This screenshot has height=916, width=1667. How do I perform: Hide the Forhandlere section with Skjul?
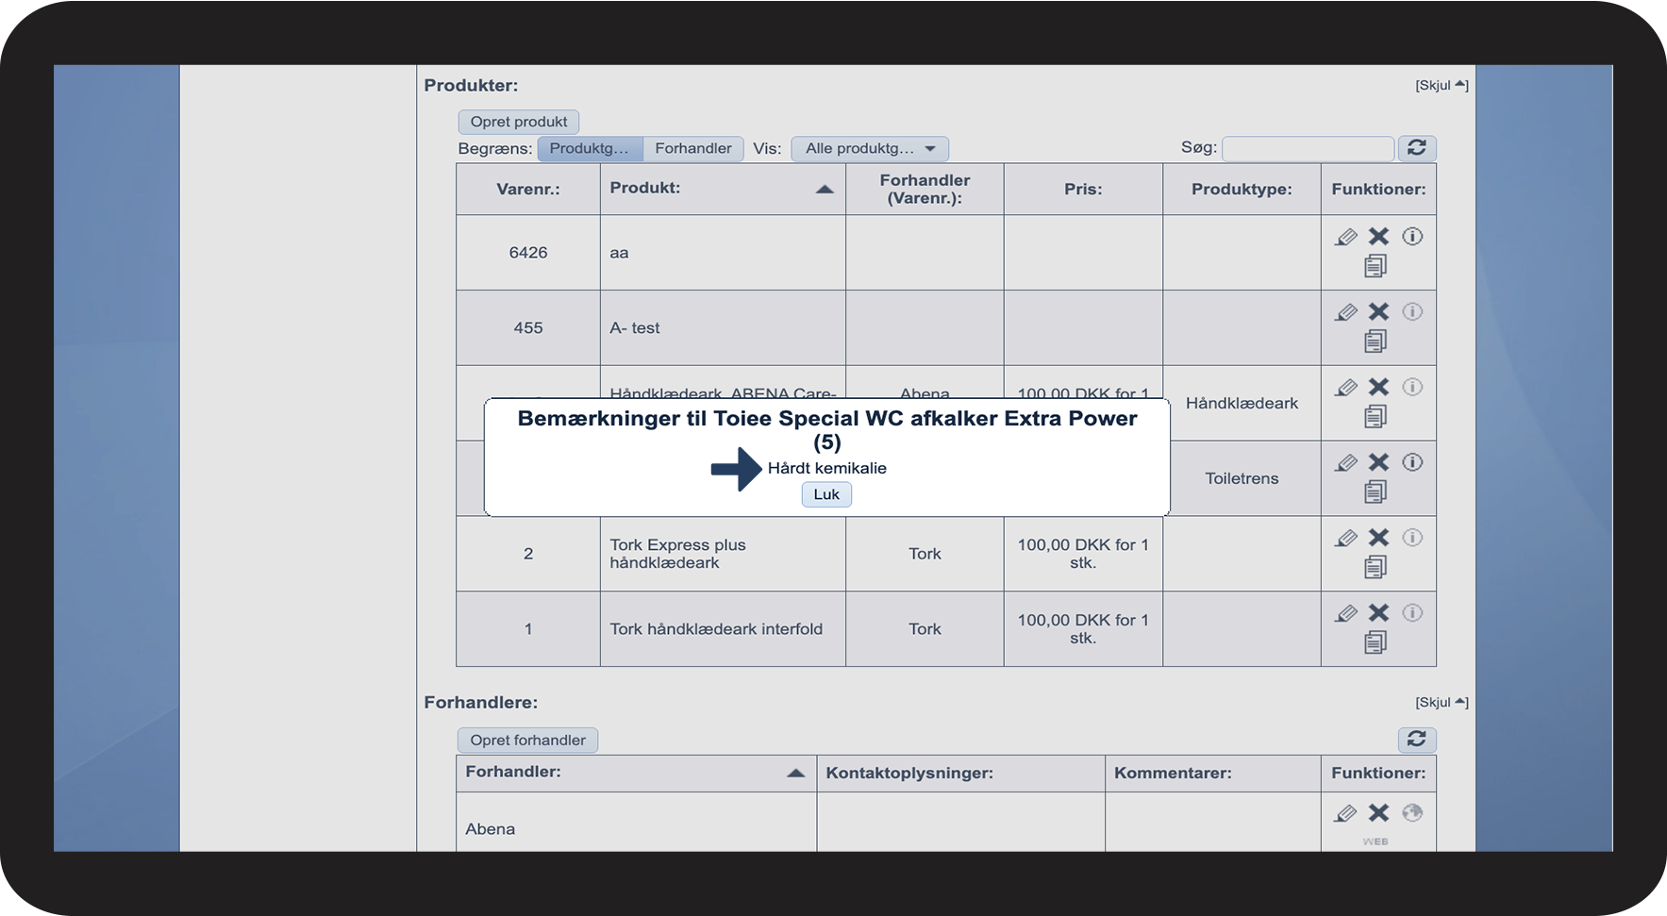(1441, 702)
